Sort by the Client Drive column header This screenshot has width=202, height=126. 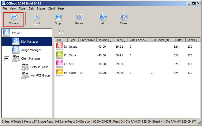[88, 40]
